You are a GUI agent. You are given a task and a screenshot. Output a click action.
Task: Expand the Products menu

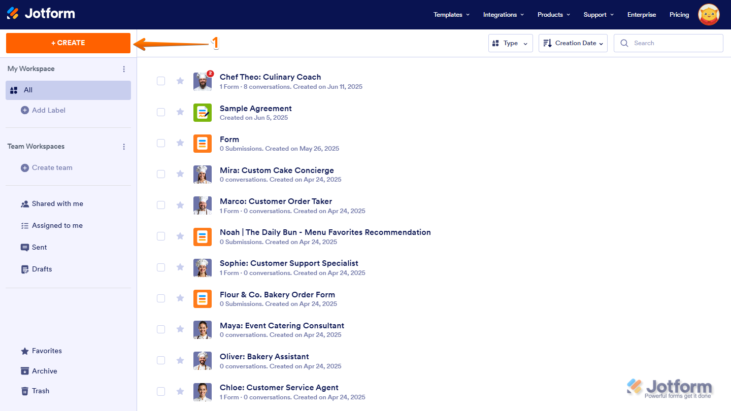(554, 15)
